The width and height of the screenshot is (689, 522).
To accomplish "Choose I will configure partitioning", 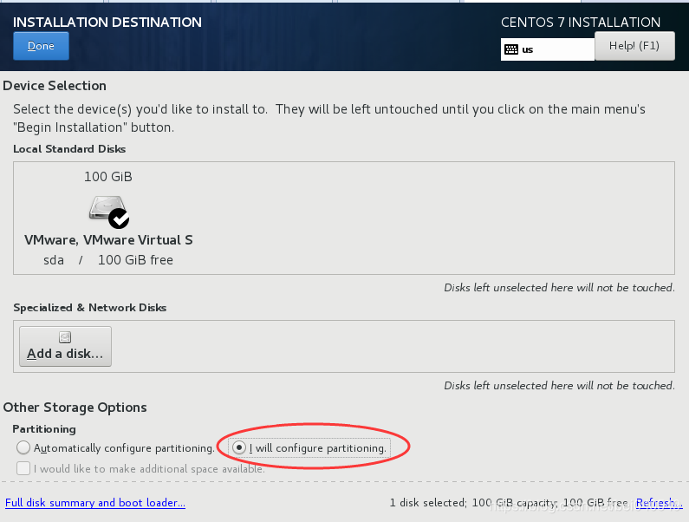I will click(309, 447).
